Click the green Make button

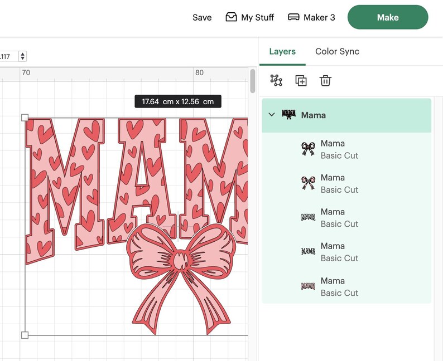(x=388, y=17)
